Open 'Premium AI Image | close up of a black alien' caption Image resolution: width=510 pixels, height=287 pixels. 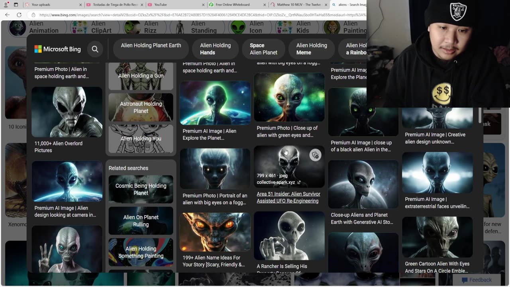click(x=361, y=146)
